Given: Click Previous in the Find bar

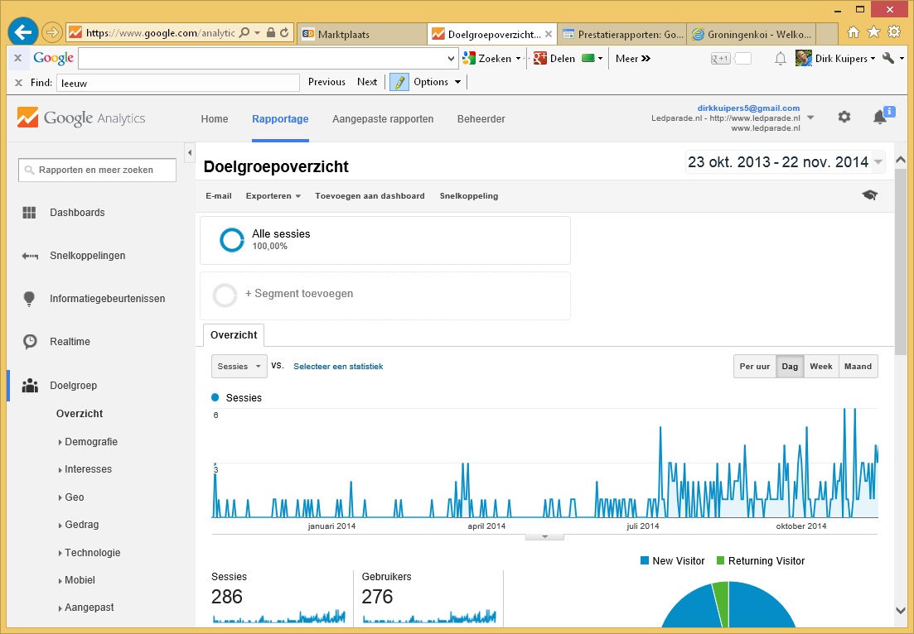Looking at the screenshot, I should tap(326, 82).
